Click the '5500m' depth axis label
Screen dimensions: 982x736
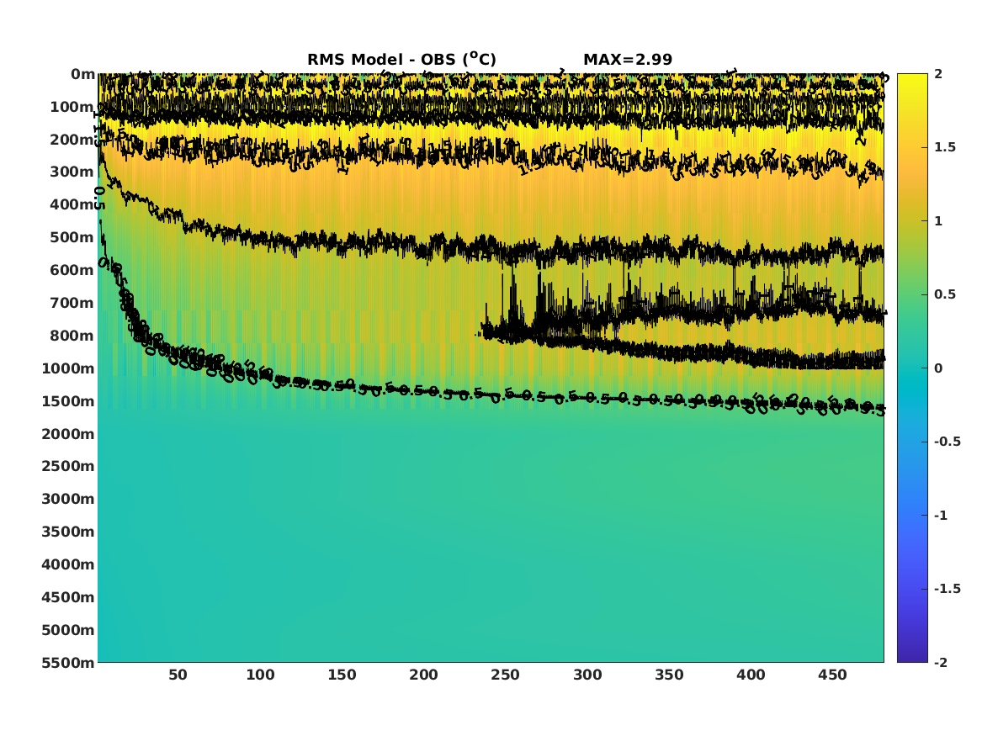coord(68,662)
